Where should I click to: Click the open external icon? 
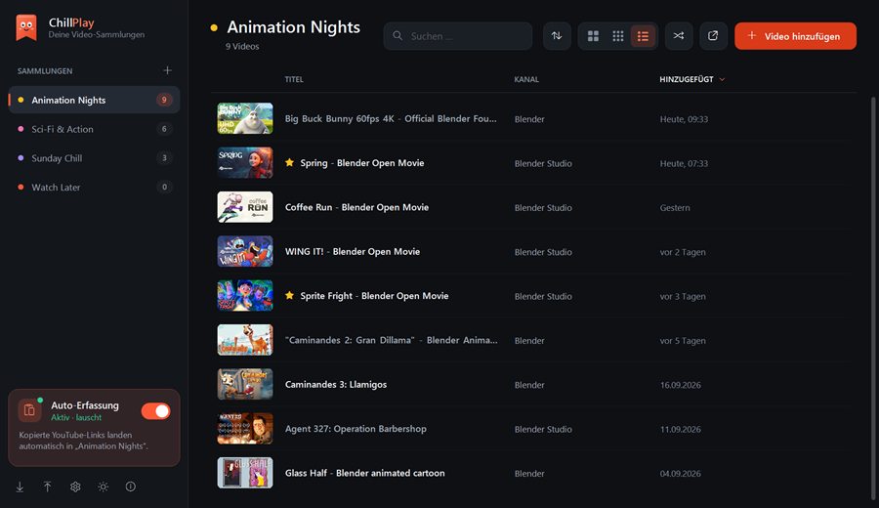tap(713, 36)
